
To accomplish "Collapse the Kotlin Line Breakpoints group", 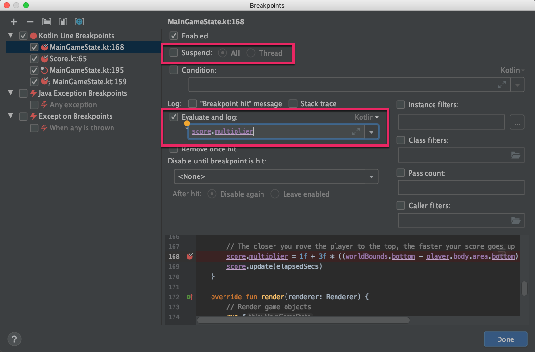I will coord(11,35).
